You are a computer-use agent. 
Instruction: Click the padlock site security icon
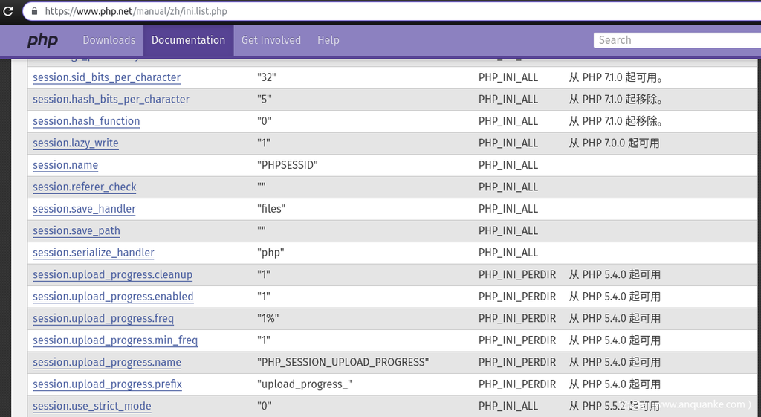click(33, 11)
